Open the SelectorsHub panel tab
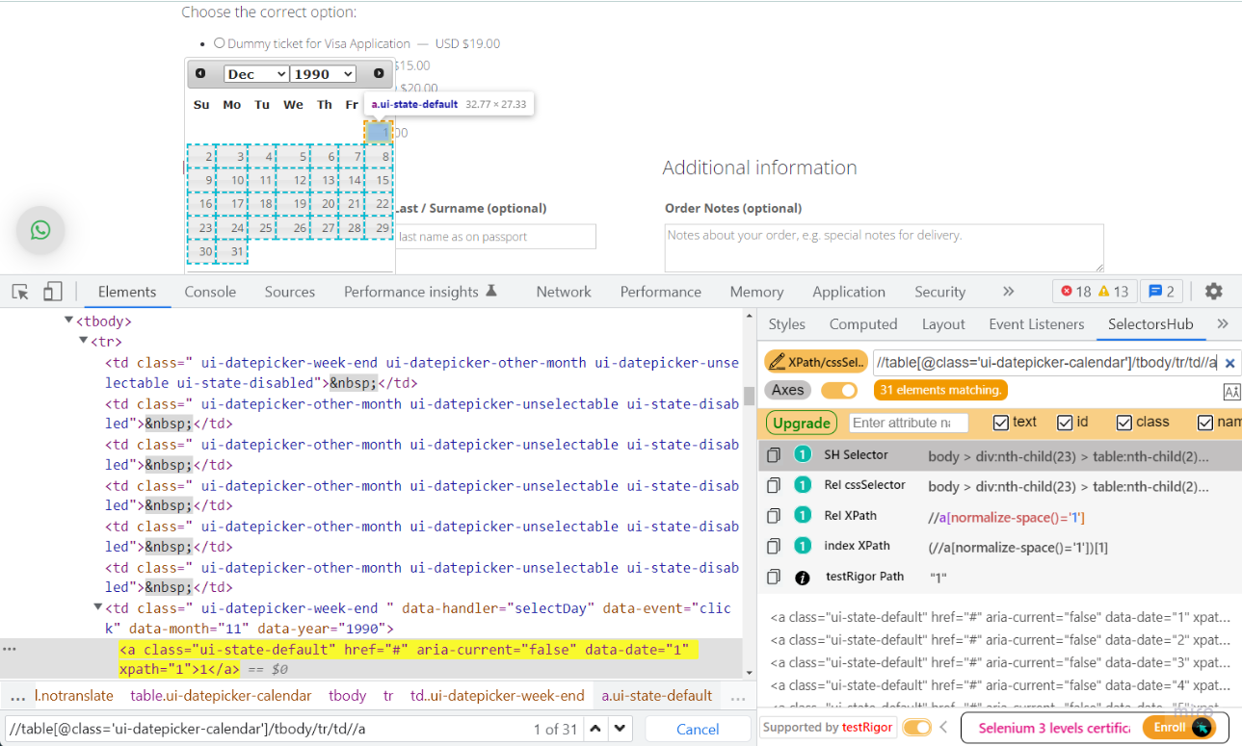 [1150, 324]
